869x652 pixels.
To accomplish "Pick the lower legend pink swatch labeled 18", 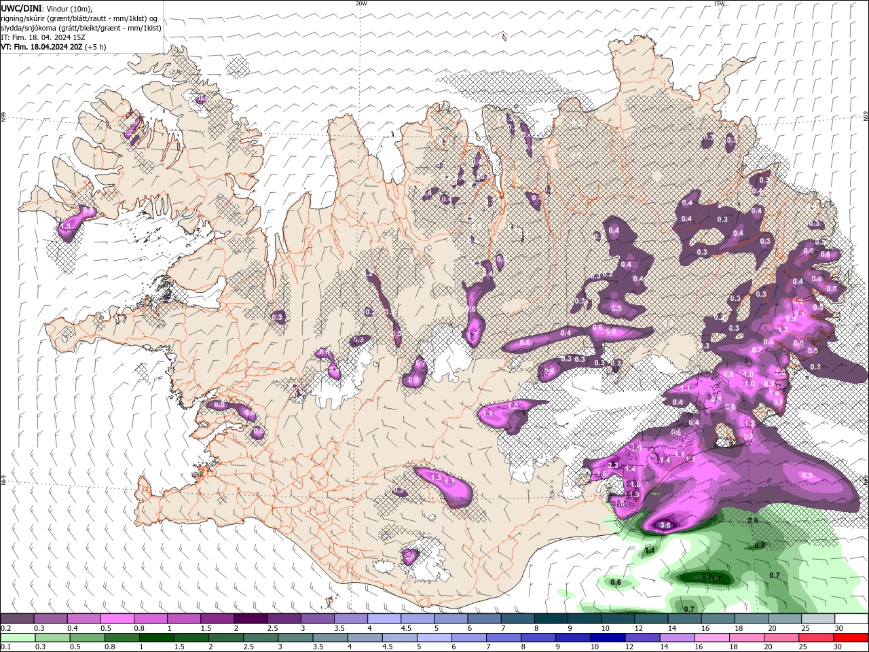I will 747,638.
